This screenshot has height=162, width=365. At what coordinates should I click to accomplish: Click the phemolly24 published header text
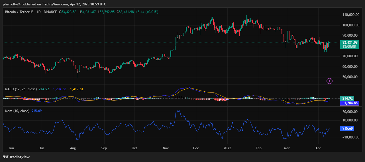tap(54, 4)
